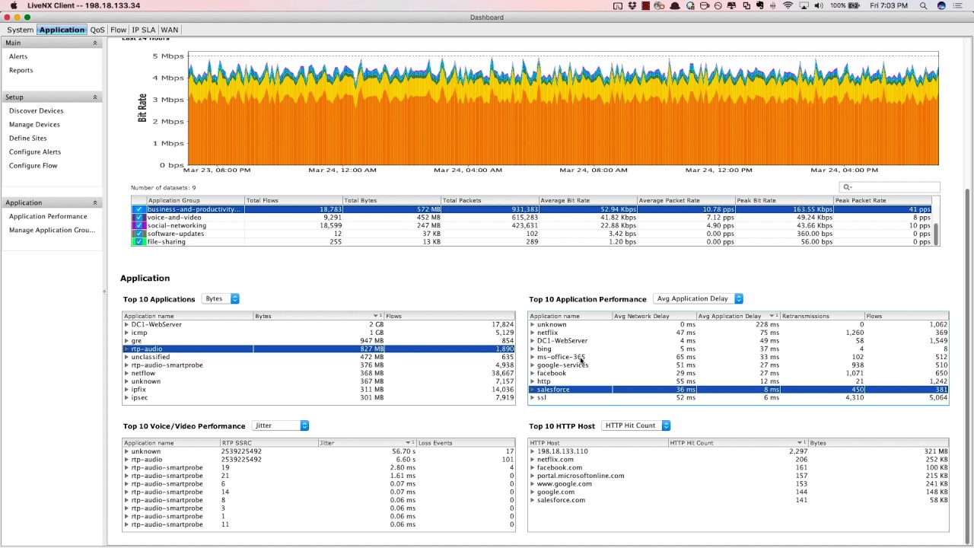Toggle the software-updates dataset checkbox

point(138,234)
